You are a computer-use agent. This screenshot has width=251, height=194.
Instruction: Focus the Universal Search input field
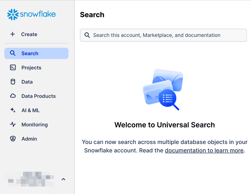tap(167, 35)
